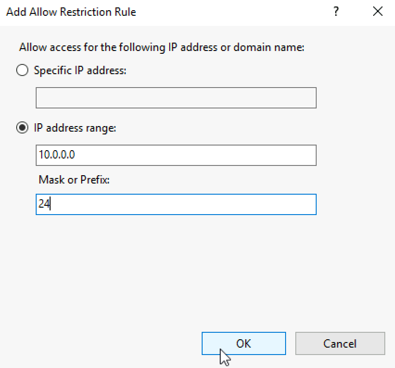Click the 'Mask or Prefix:' label
The image size is (395, 368).
point(74,180)
